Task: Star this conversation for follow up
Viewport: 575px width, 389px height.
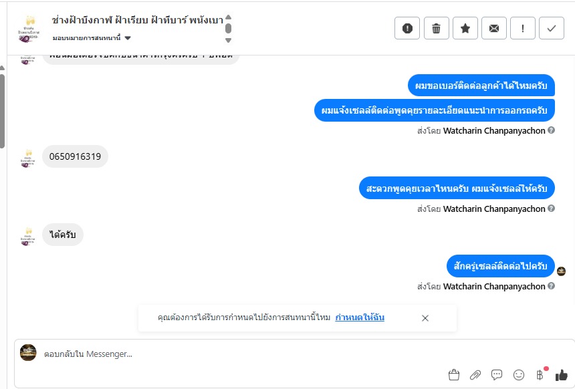Action: point(465,28)
